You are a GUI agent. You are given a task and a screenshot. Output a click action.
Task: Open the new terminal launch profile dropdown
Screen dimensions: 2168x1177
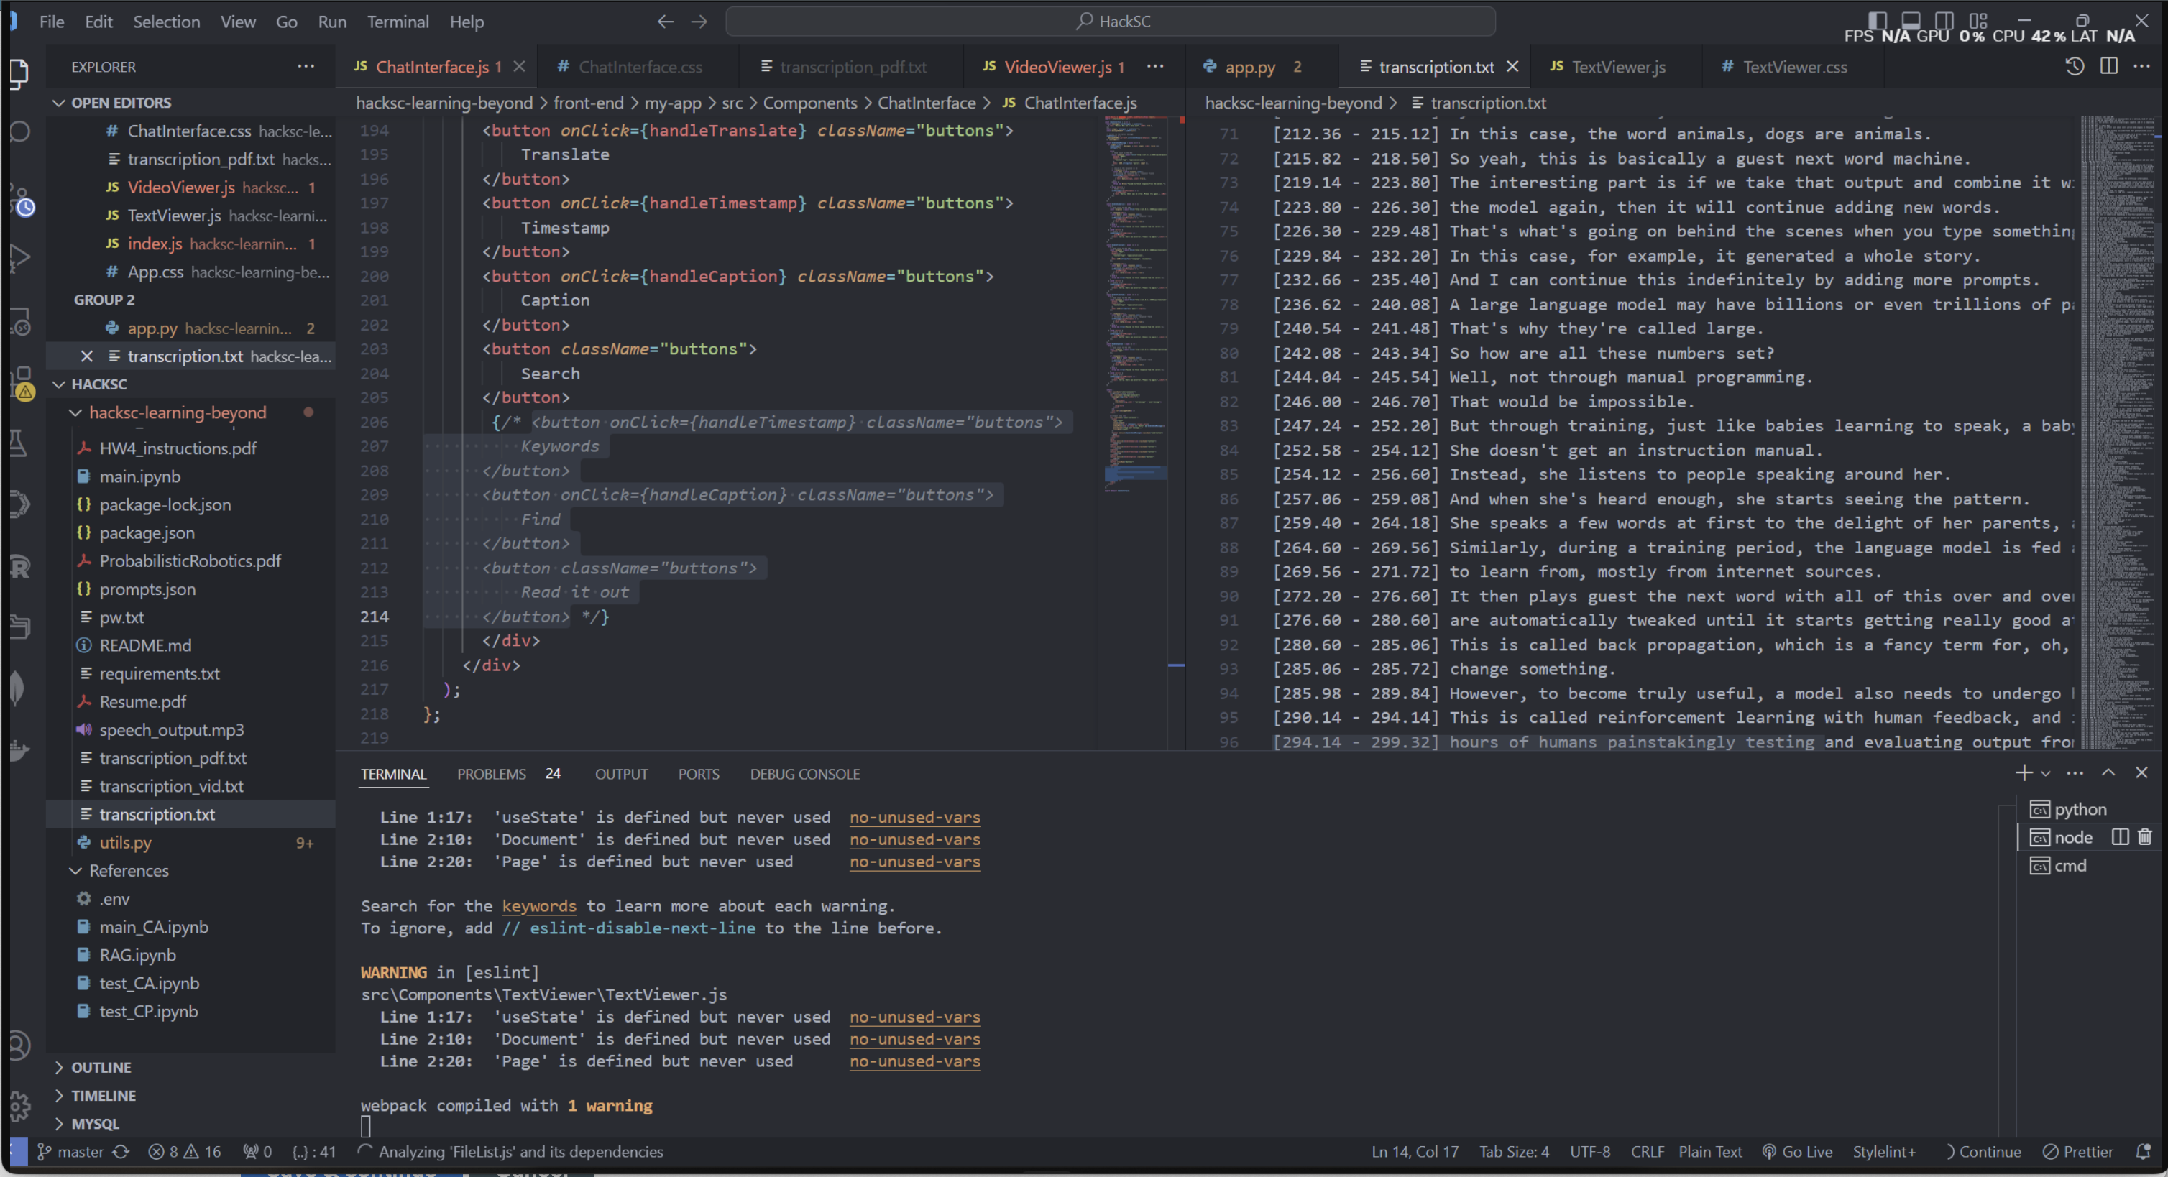2046,773
